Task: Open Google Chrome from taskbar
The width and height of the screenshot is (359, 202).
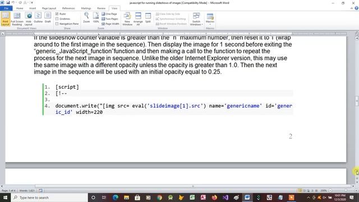Action: (x=159, y=198)
